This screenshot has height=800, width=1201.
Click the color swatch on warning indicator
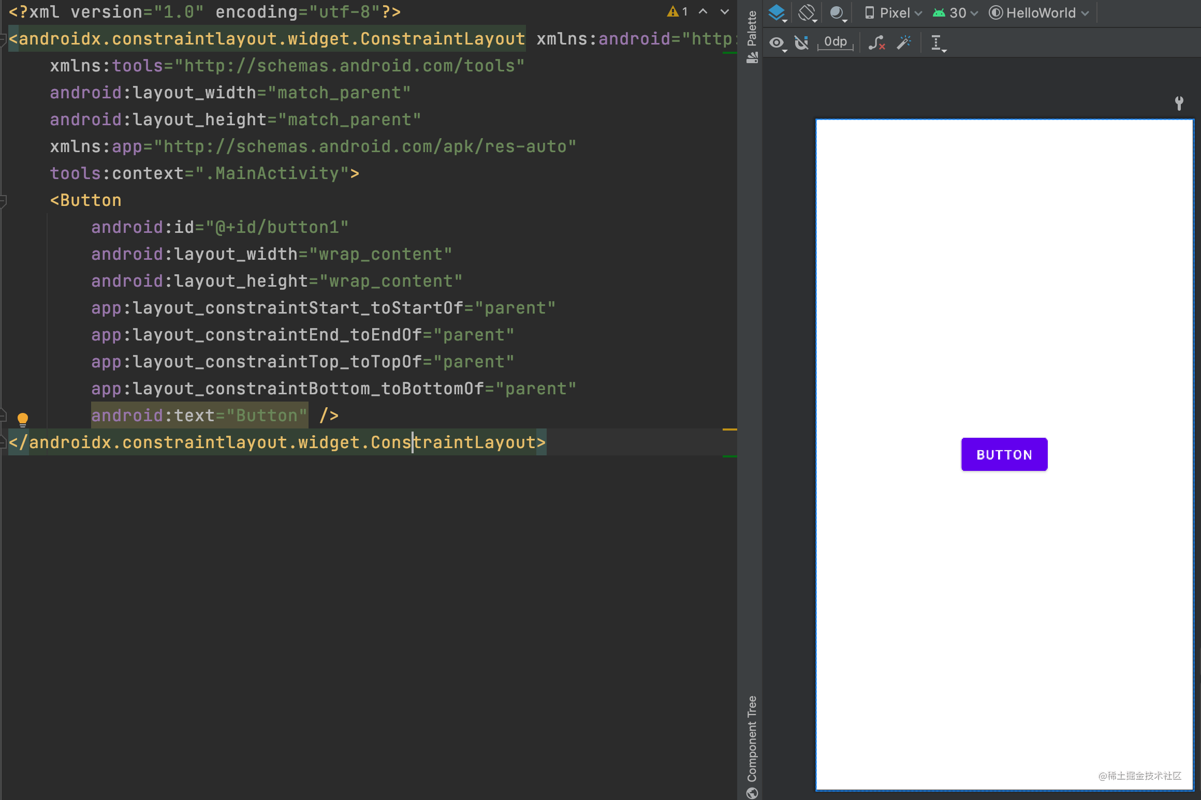670,11
